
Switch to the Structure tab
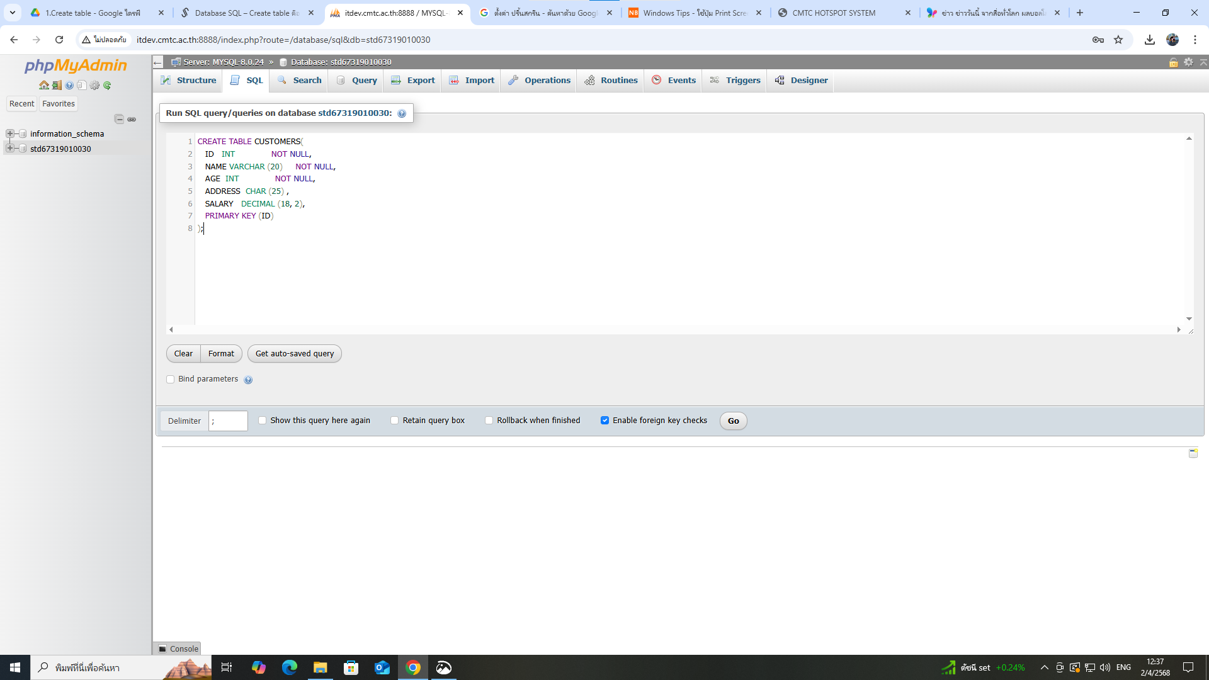[x=188, y=81]
